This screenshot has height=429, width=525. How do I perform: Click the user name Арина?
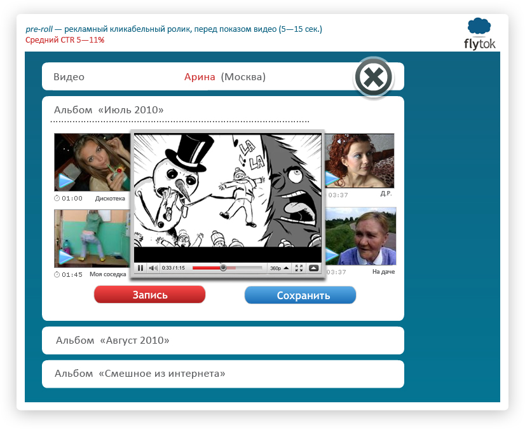[x=200, y=77]
